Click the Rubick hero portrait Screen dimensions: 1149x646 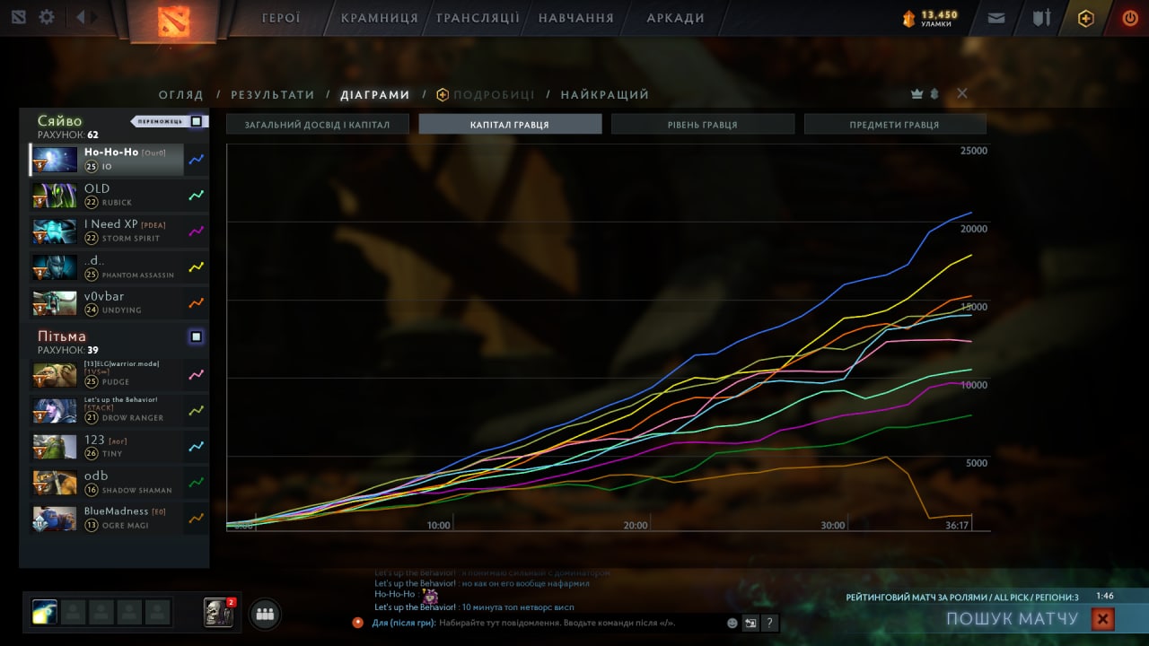(x=55, y=195)
